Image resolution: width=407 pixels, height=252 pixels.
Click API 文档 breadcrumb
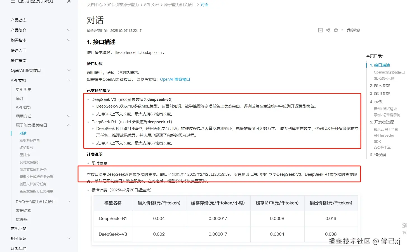151,5
